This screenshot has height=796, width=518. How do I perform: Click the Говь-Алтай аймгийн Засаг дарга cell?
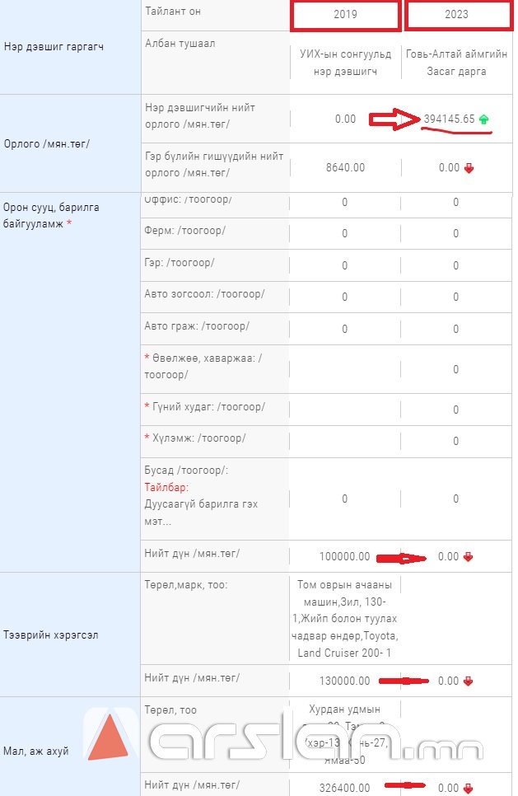457,62
